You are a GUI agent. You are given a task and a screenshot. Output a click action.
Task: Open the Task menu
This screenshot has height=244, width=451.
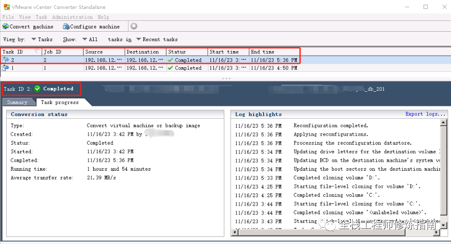pos(41,17)
